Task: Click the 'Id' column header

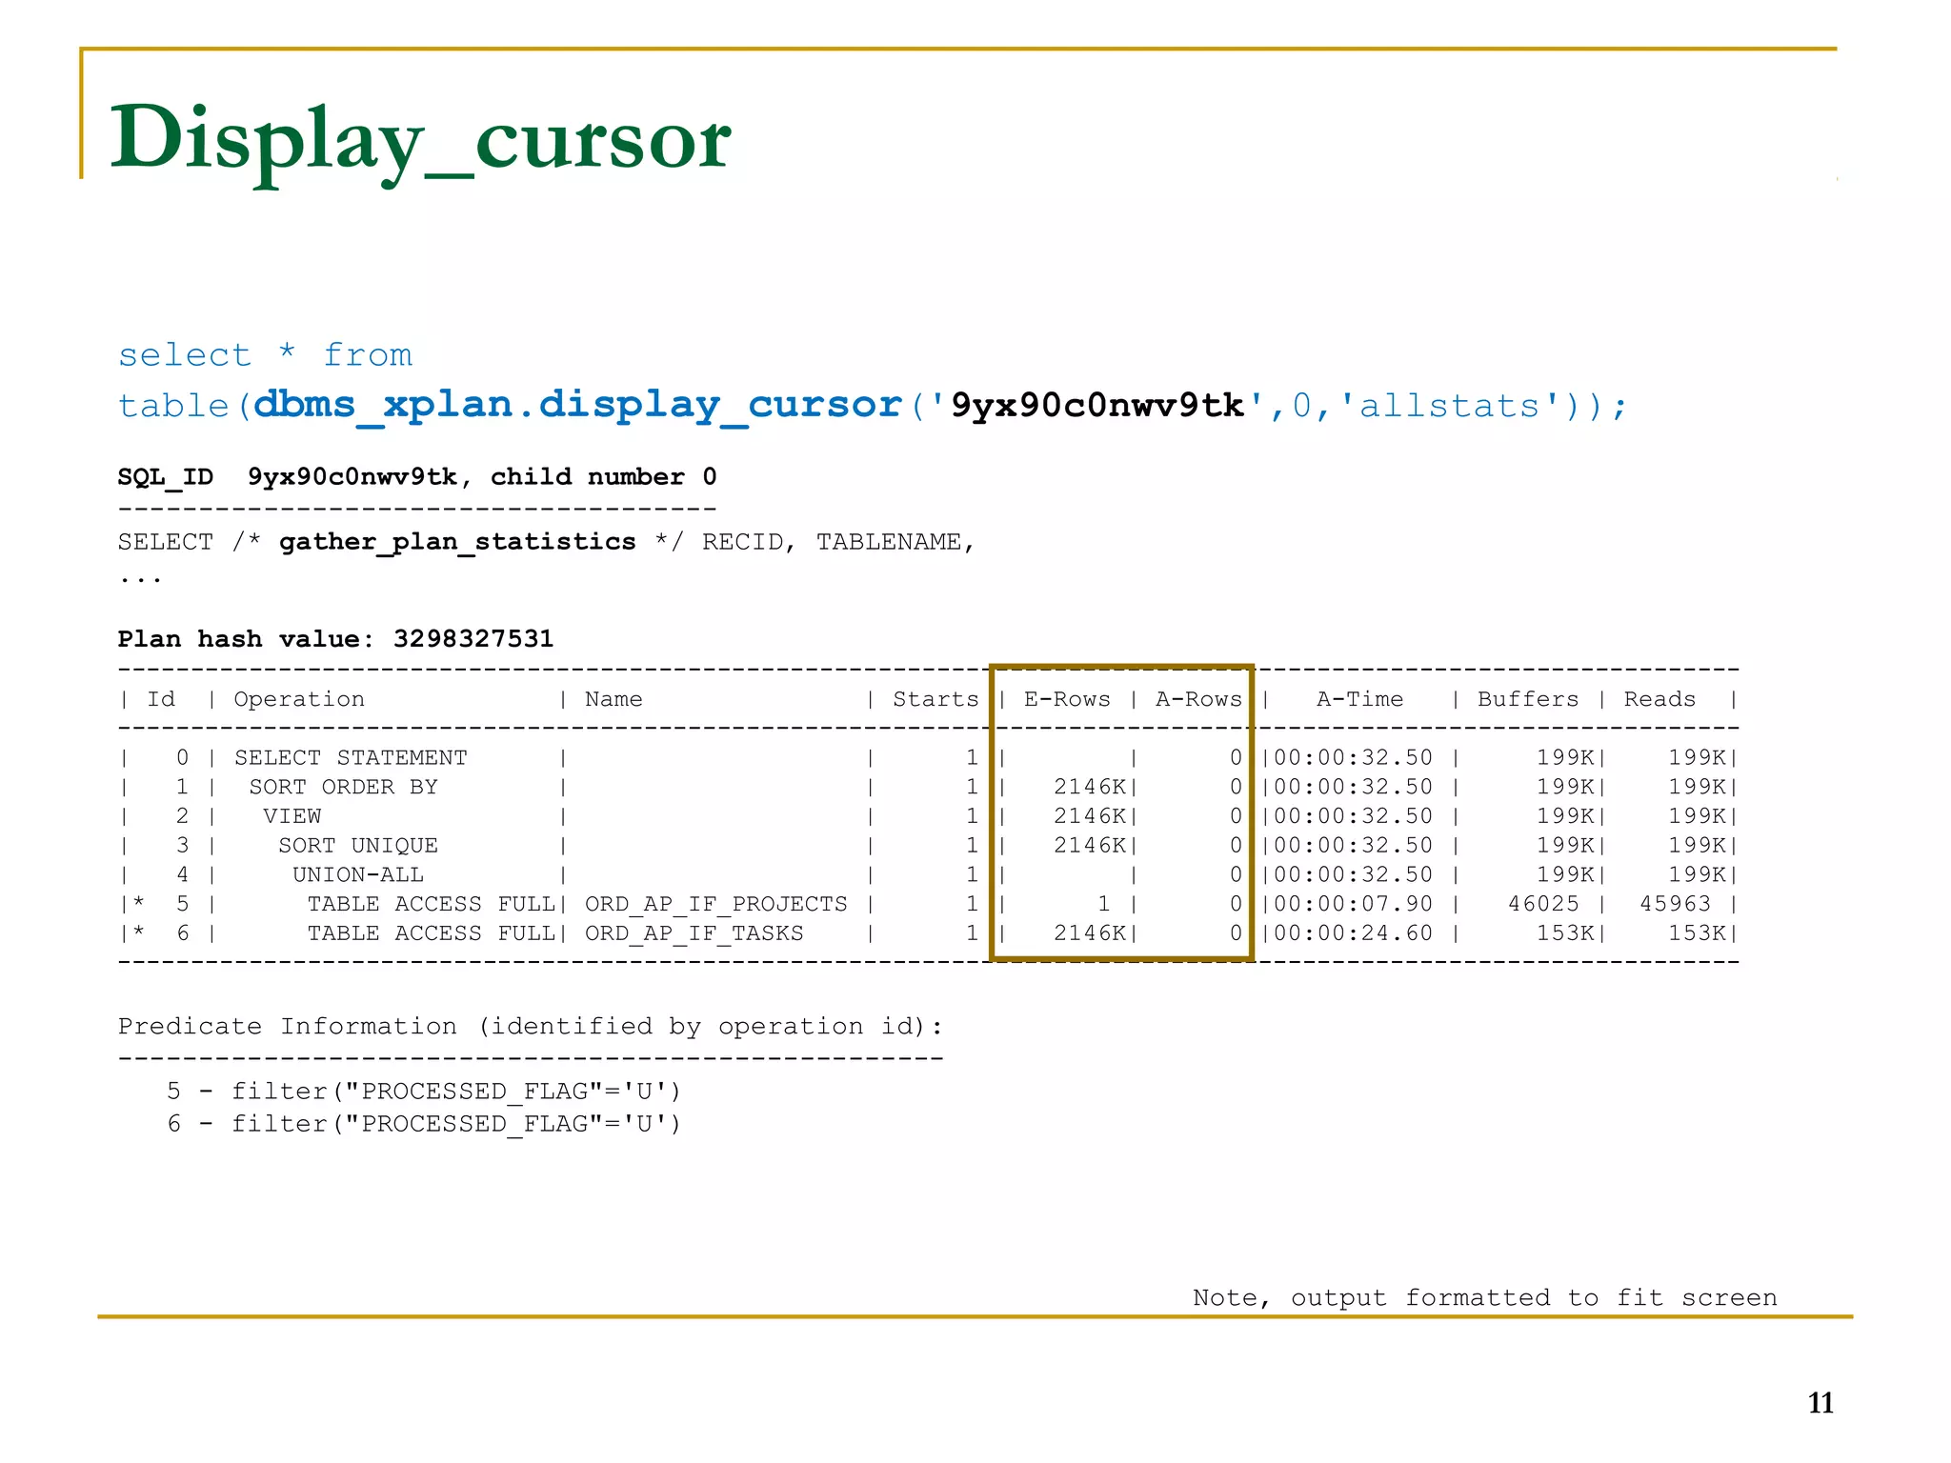Action: tap(161, 700)
